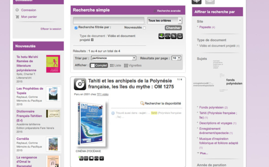269x167 pixels.
Task: Open Les Prophéties de Tupaia
Action: [30, 91]
